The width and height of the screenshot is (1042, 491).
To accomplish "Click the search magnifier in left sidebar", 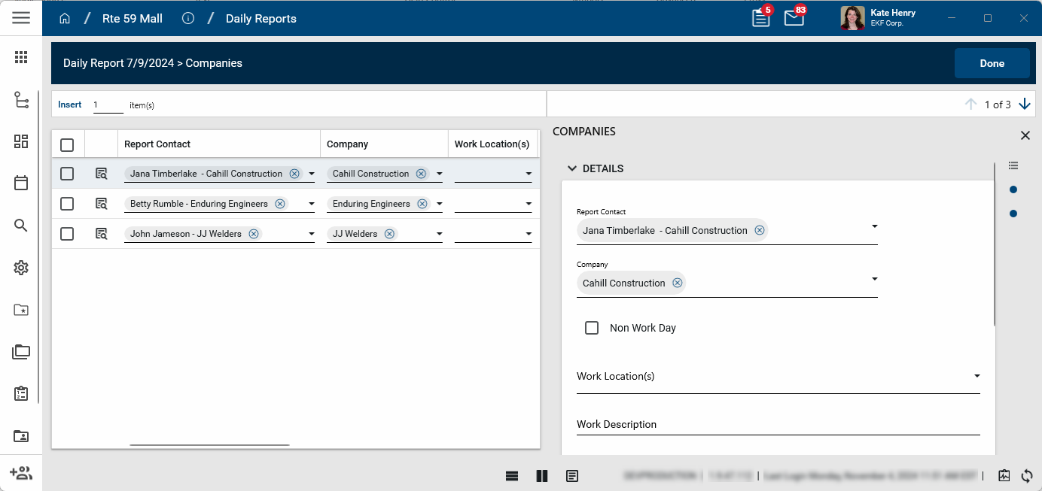I will point(21,226).
